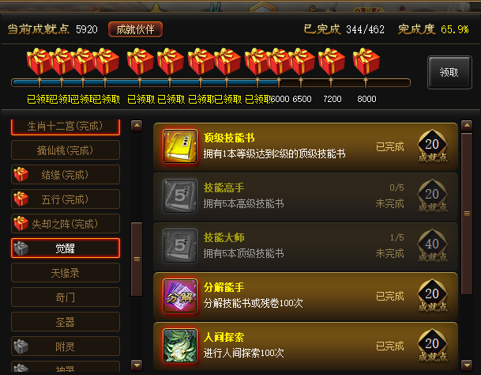Select the 天缘录 category
Screen dimensions: 481x375
pyautogui.click(x=66, y=273)
